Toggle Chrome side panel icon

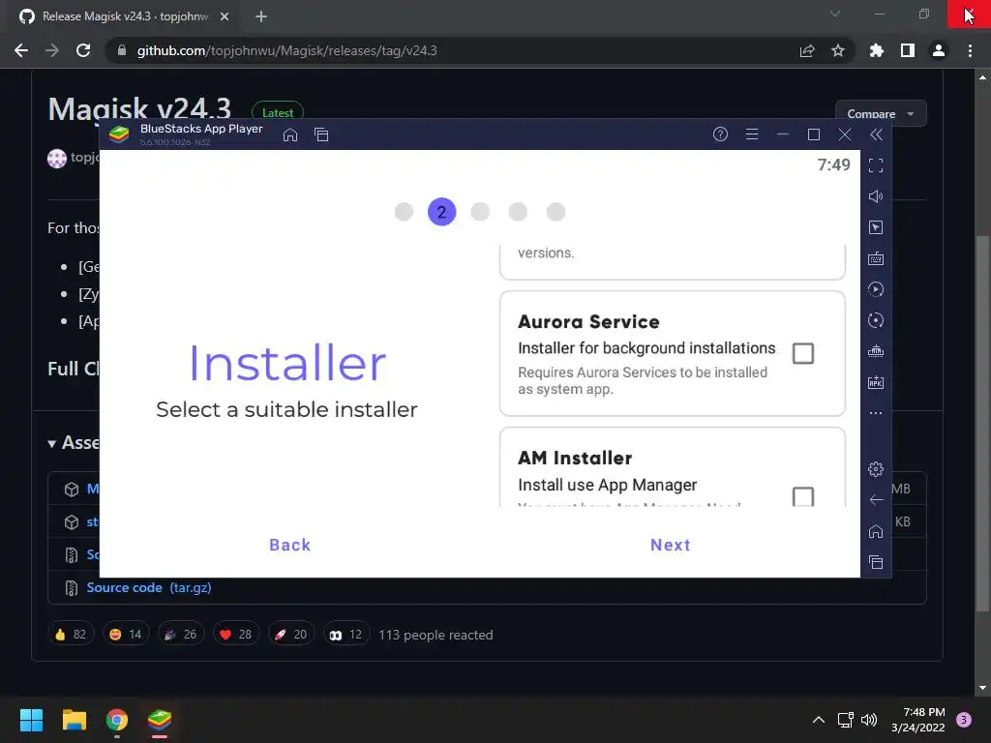click(x=908, y=50)
